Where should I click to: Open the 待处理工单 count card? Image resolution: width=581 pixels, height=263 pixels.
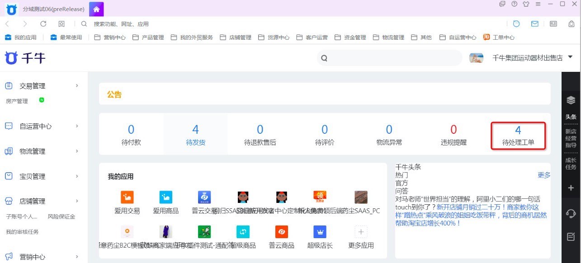518,136
